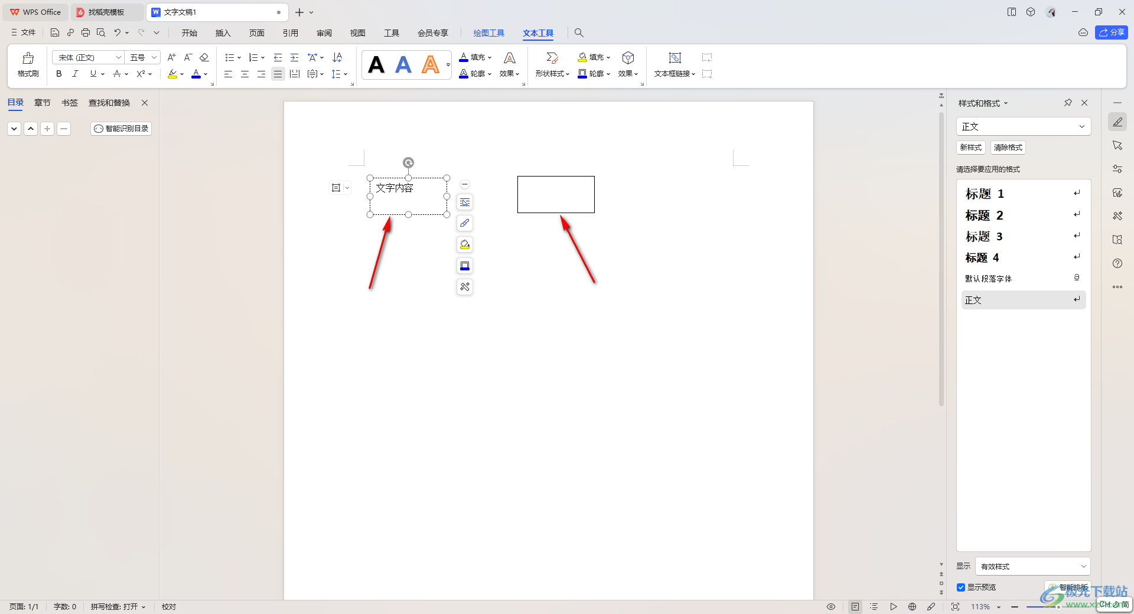Click the 智能排版 button
The image size is (1134, 614).
pyautogui.click(x=1068, y=587)
